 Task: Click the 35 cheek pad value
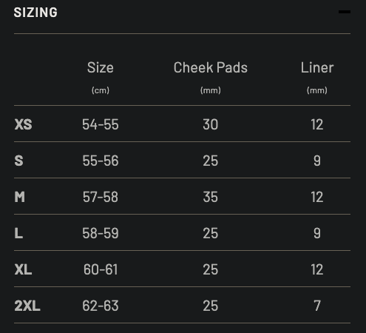[211, 197]
